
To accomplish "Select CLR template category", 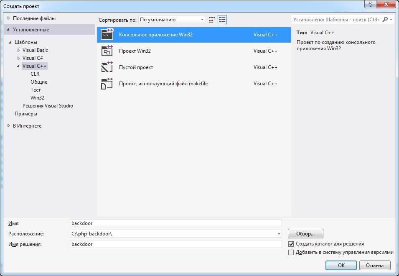I will pos(35,74).
